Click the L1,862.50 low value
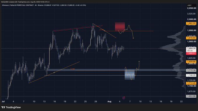The height and width of the screenshot is (111, 198). tap(63, 5)
